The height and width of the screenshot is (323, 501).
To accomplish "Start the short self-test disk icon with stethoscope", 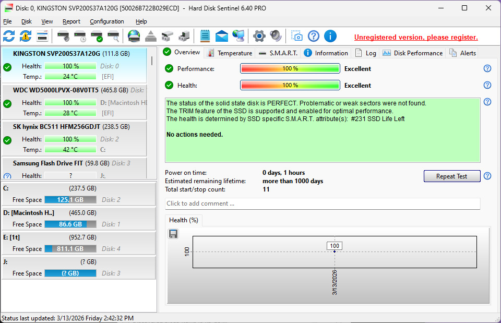I will point(63,36).
